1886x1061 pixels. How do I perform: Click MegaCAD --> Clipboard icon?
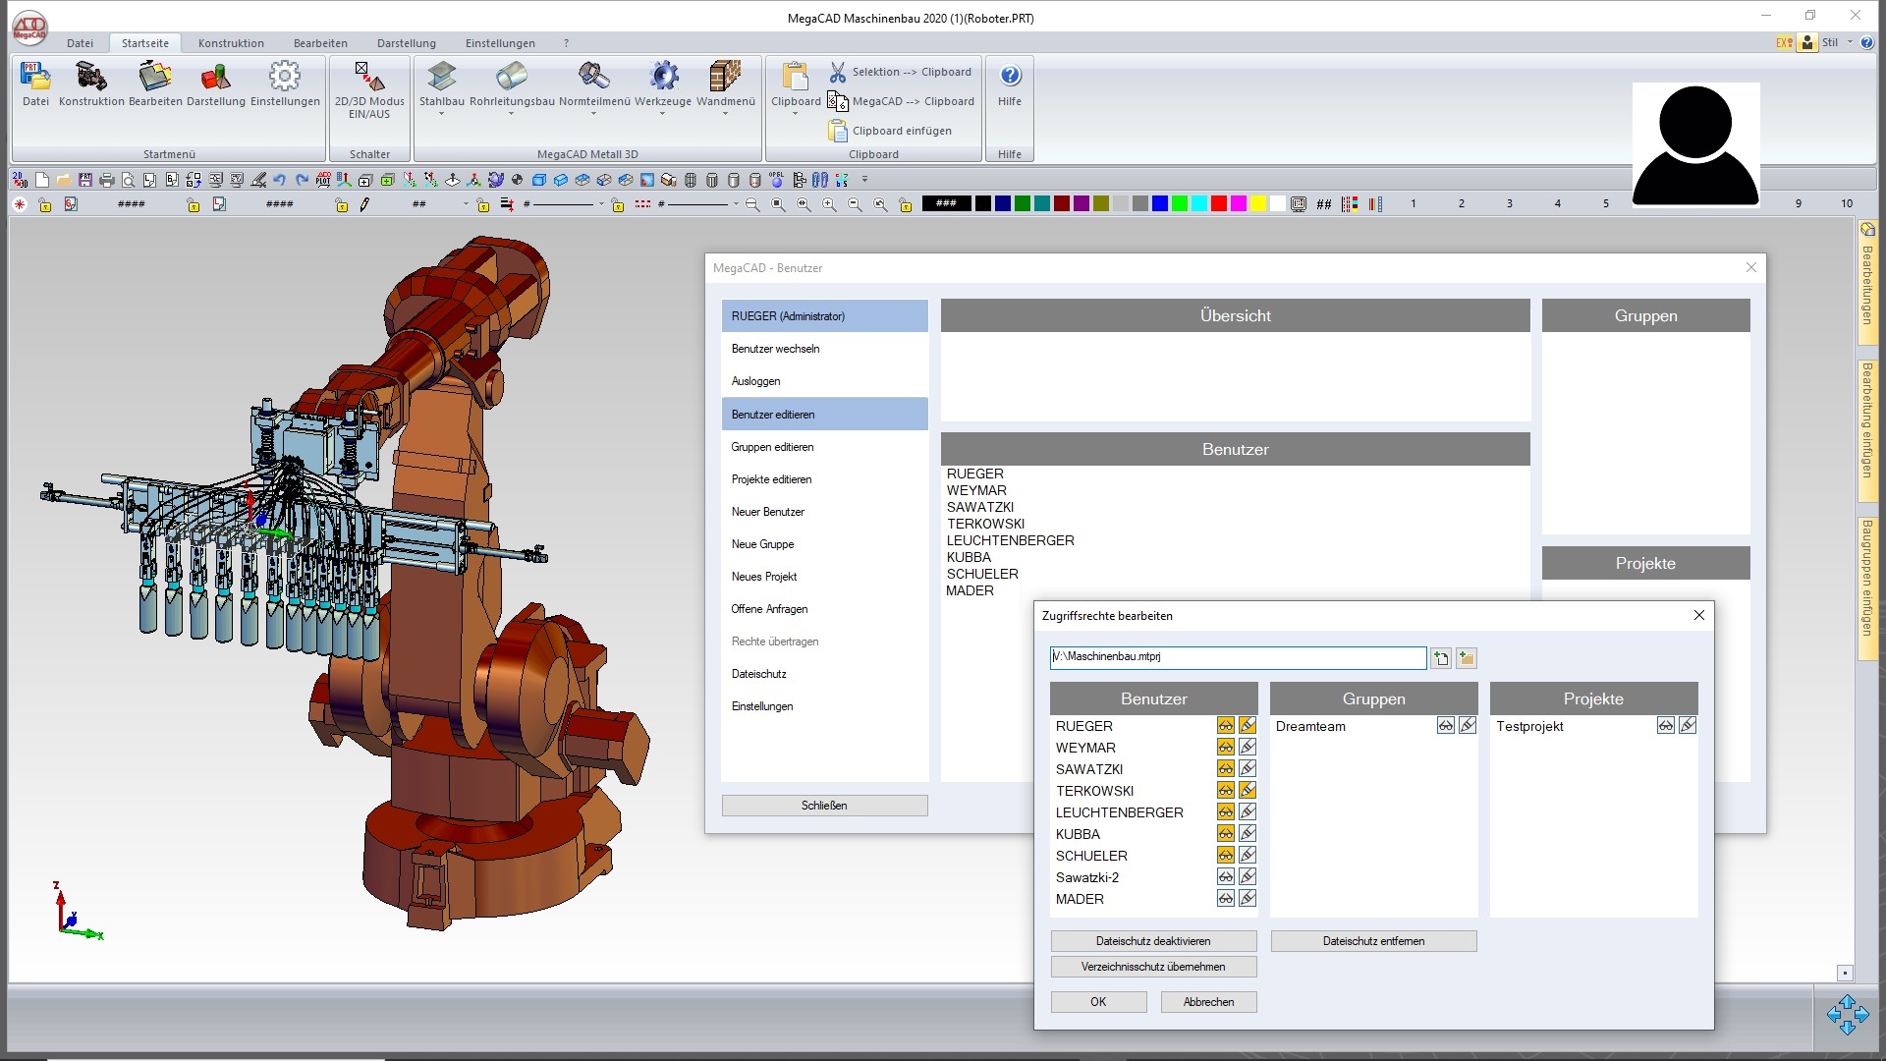click(x=837, y=101)
